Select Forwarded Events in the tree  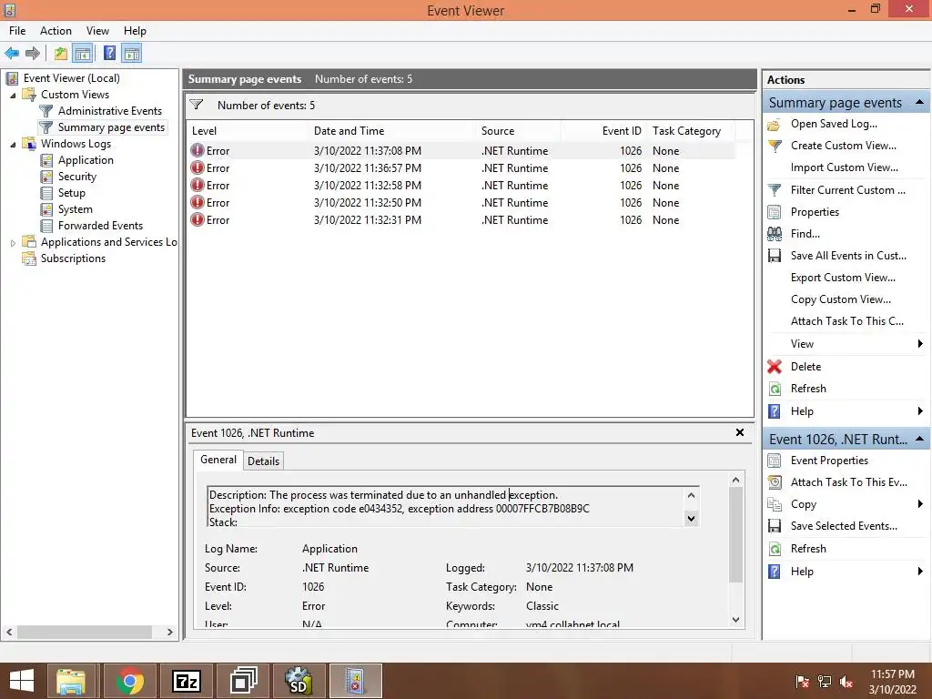pos(100,226)
